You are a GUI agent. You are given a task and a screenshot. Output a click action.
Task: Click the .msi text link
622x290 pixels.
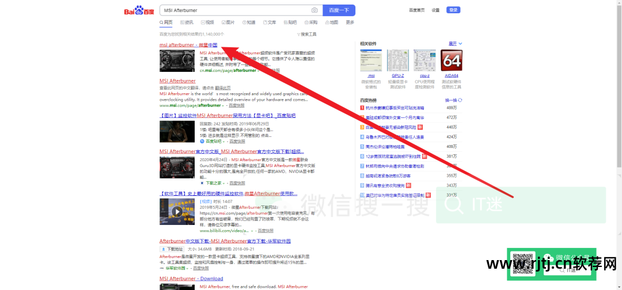tap(371, 75)
